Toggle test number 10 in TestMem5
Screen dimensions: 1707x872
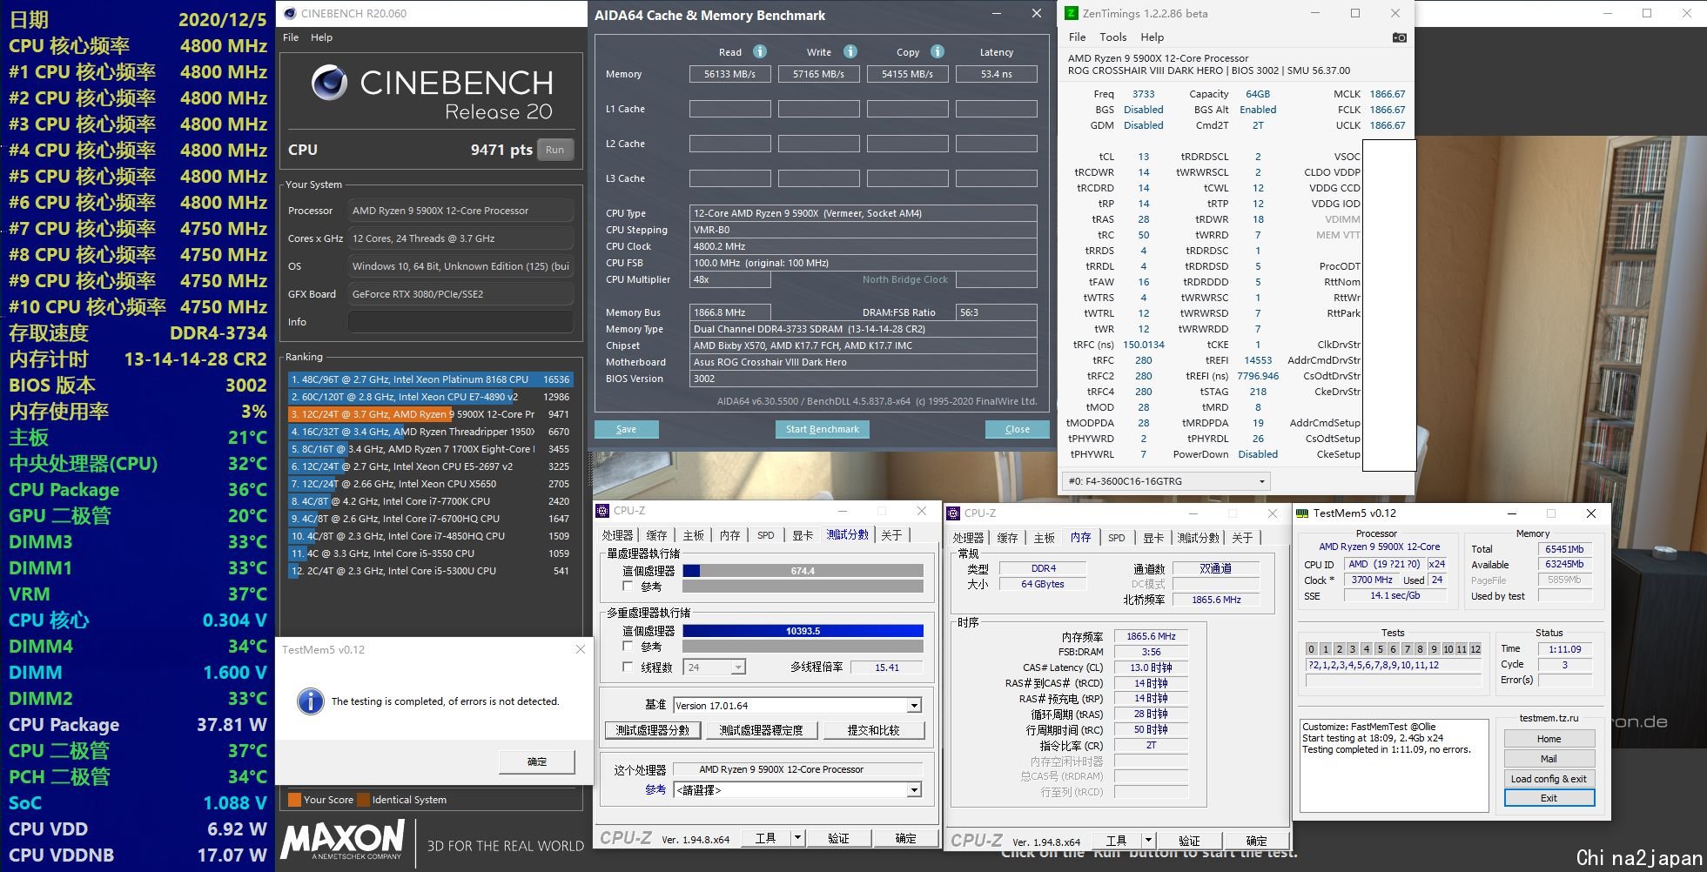pyautogui.click(x=1448, y=649)
